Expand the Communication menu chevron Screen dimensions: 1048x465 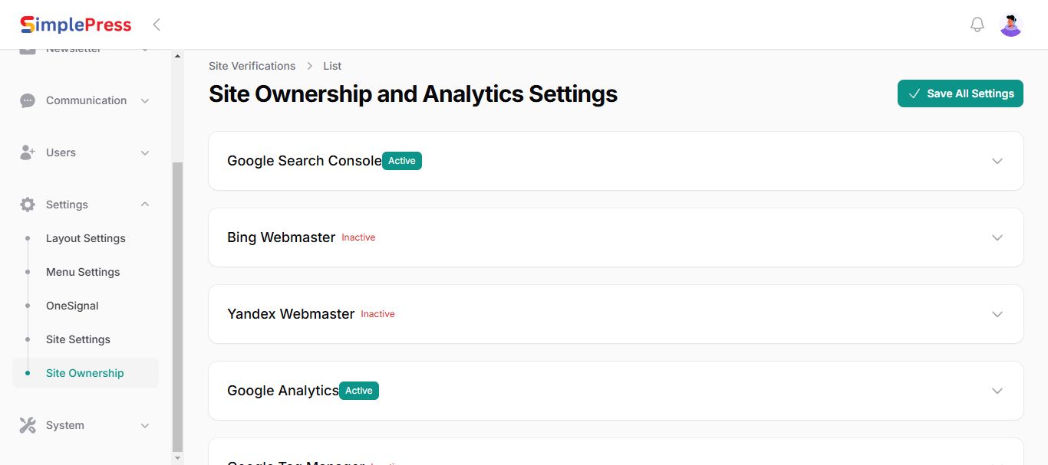(x=145, y=100)
